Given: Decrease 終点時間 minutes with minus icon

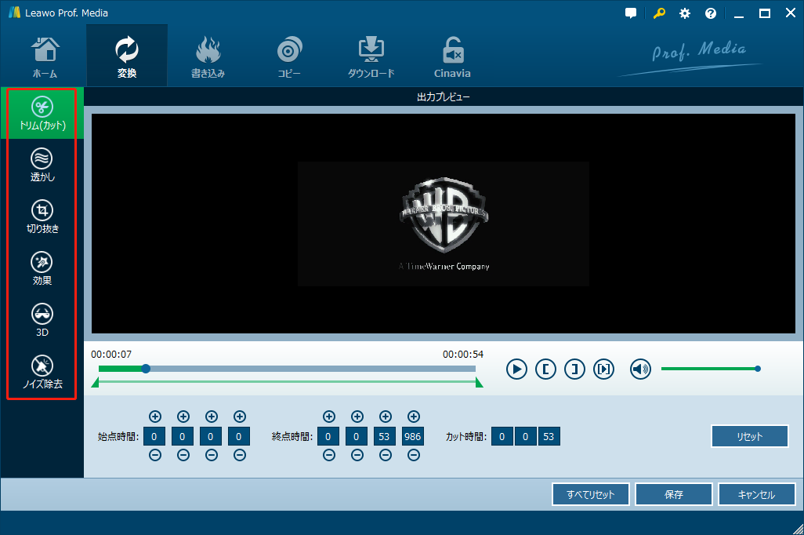Looking at the screenshot, I should tap(357, 455).
